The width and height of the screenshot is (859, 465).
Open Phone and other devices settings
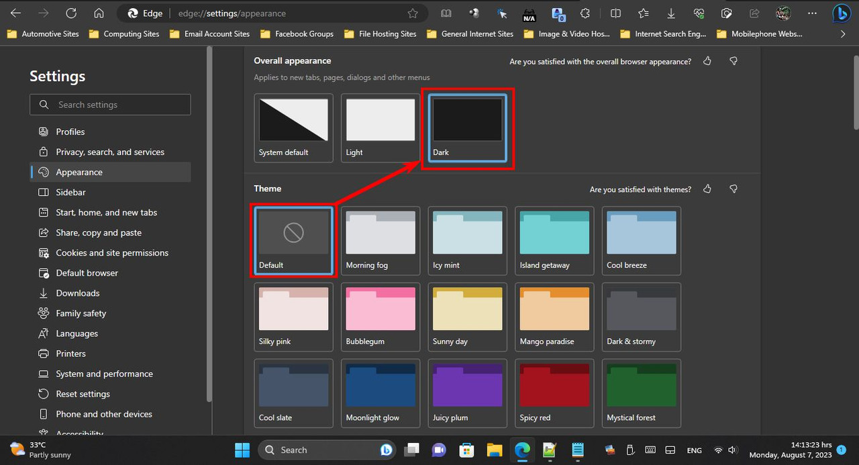(x=110, y=414)
